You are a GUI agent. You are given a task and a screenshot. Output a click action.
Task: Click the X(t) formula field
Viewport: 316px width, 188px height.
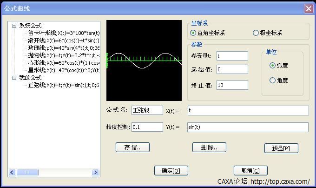[x=248, y=111]
